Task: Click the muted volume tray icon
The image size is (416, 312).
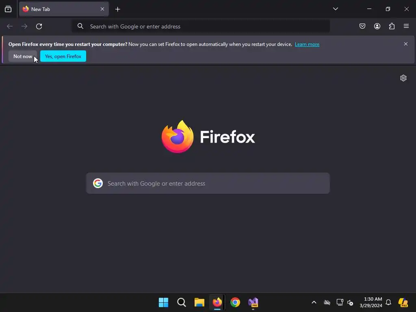Action: [x=350, y=302]
